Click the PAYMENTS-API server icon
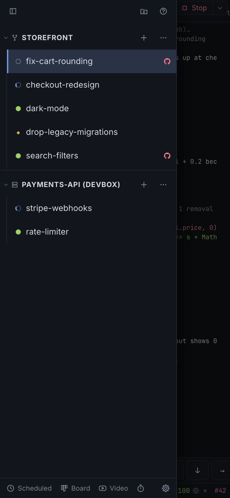The width and height of the screenshot is (230, 498). (x=15, y=185)
